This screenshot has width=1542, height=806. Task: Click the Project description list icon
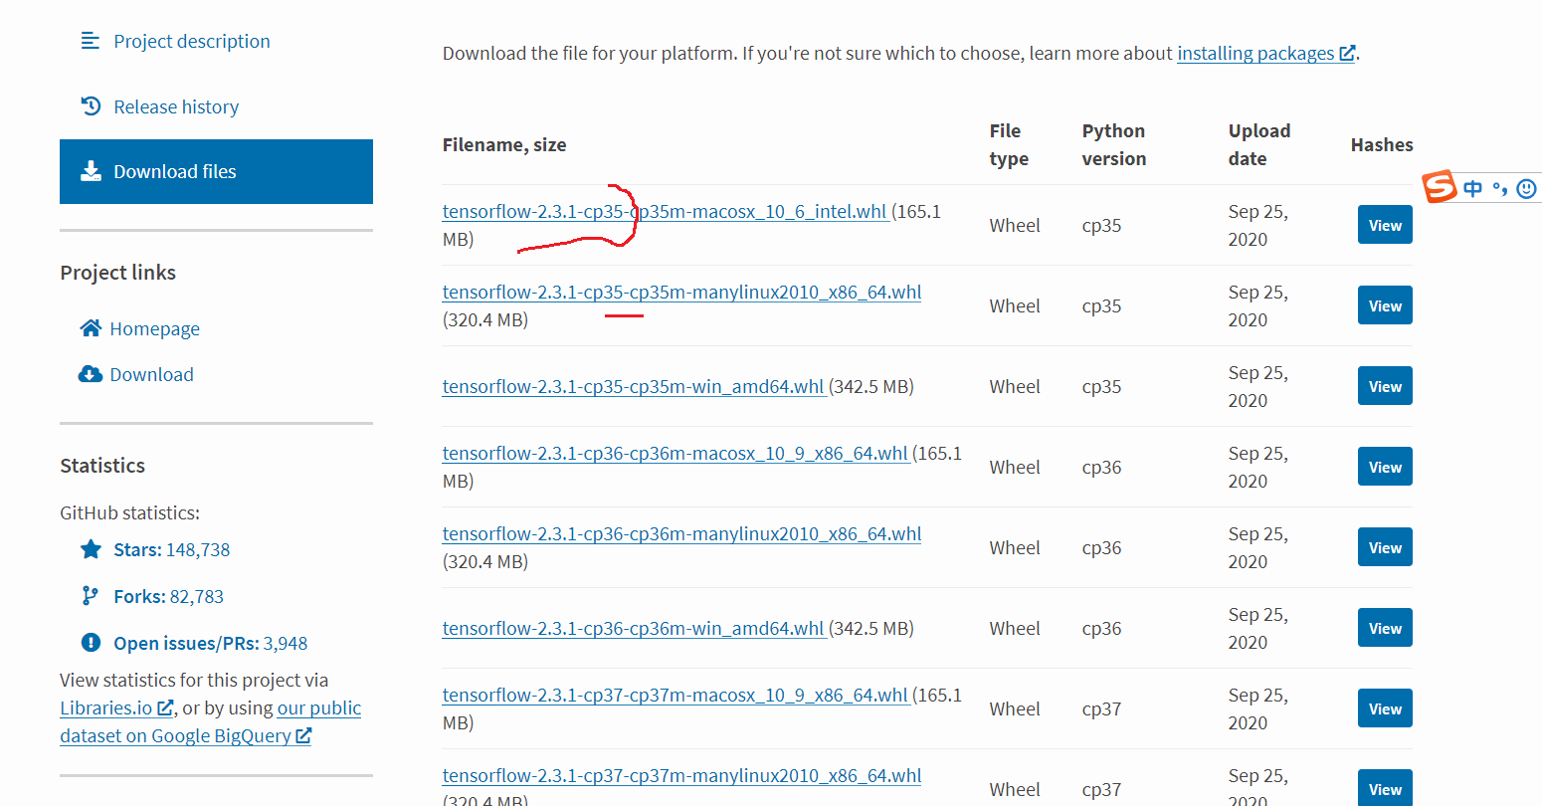coord(91,41)
